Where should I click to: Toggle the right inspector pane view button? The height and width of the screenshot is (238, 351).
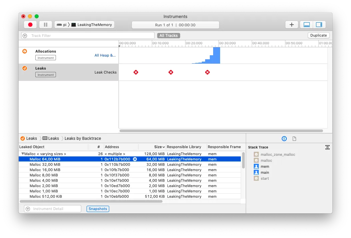tap(319, 25)
